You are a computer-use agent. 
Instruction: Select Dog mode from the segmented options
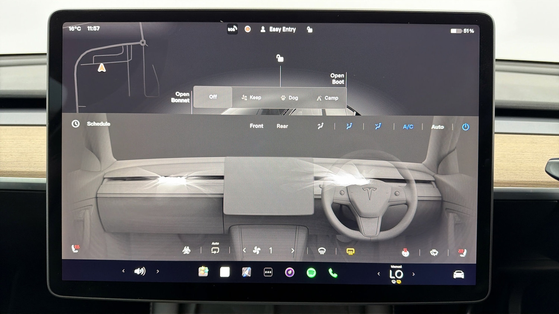pos(289,97)
